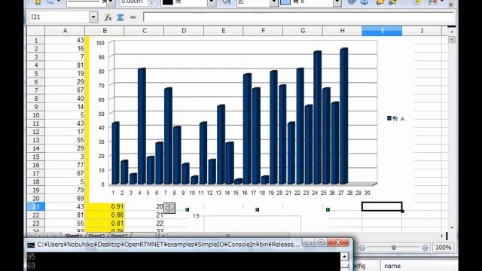Click the vertical scrollbar up arrow
Image resolution: width=482 pixels, height=271 pixels.
click(x=452, y=32)
